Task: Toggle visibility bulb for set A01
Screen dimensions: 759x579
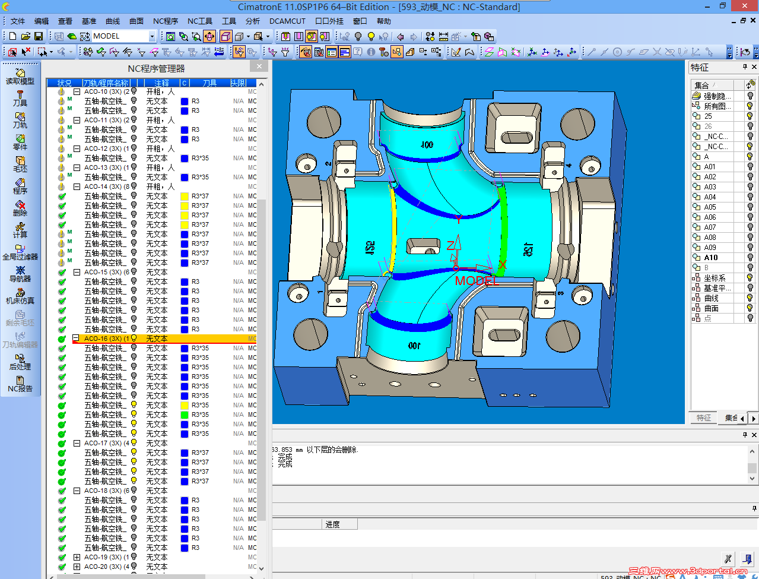Action: click(750, 167)
